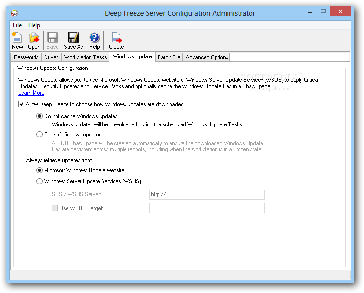Switch to the Workstation Tasks tab
The width and height of the screenshot is (364, 293).
click(85, 57)
